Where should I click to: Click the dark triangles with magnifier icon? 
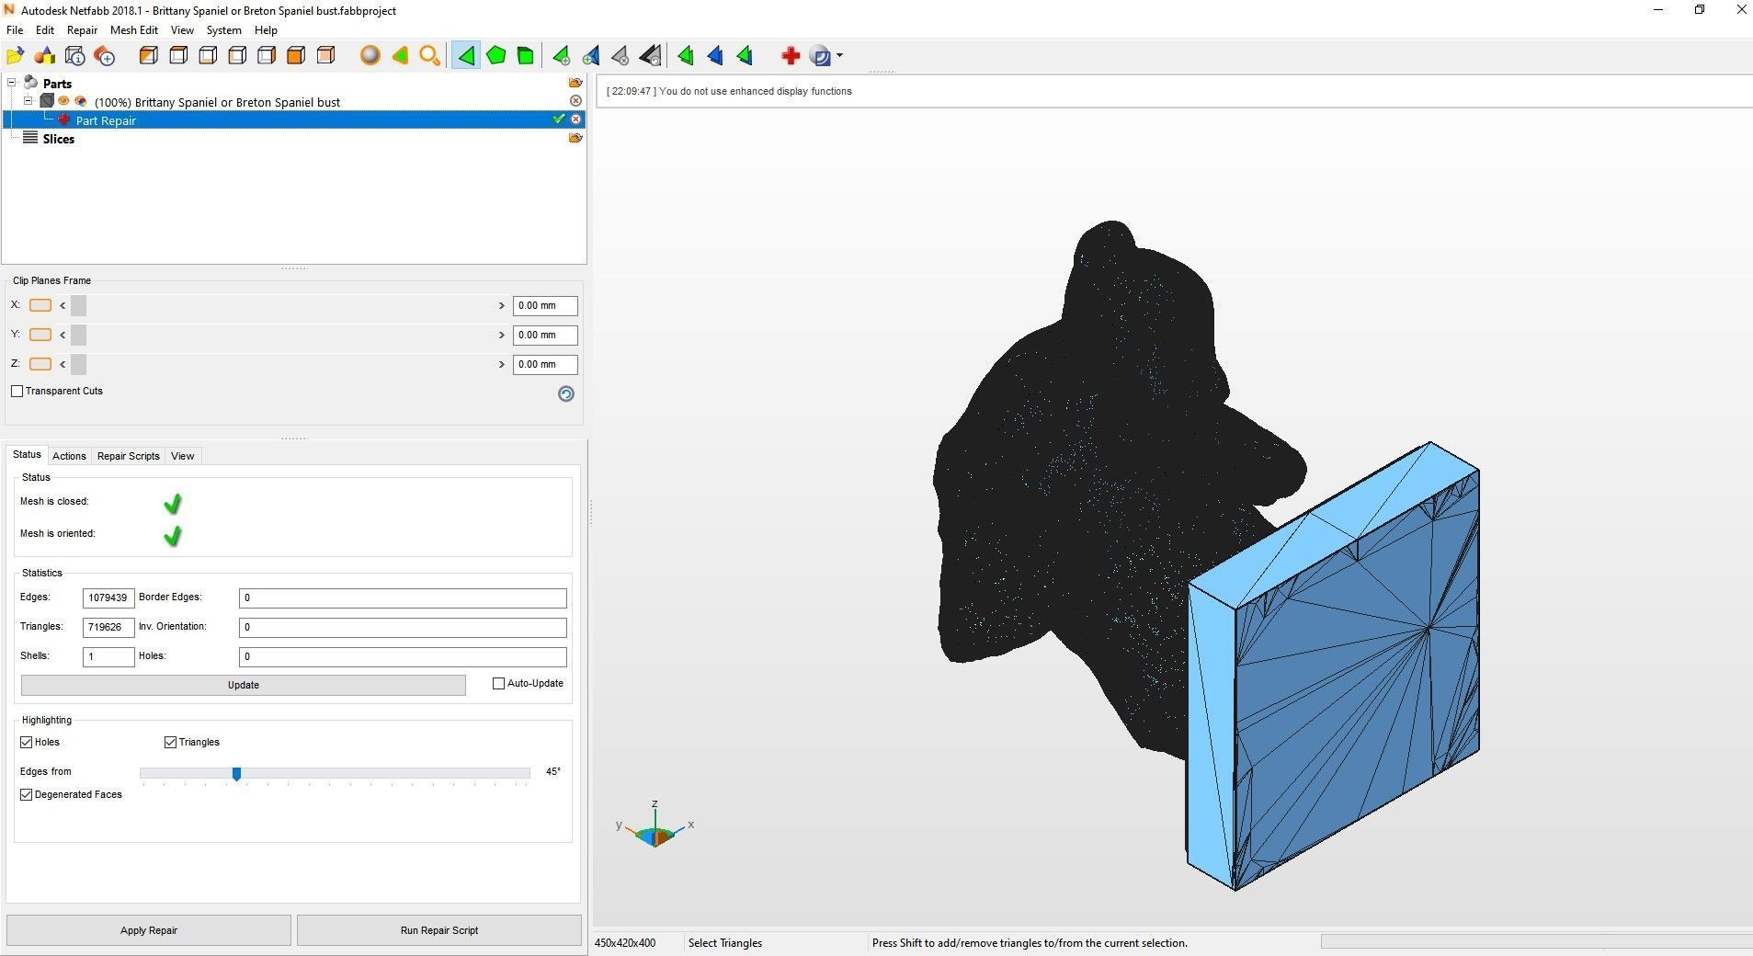point(650,56)
